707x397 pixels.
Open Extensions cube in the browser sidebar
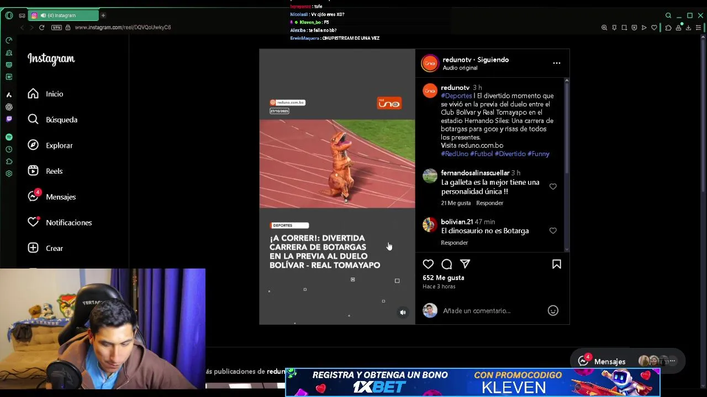point(9,162)
